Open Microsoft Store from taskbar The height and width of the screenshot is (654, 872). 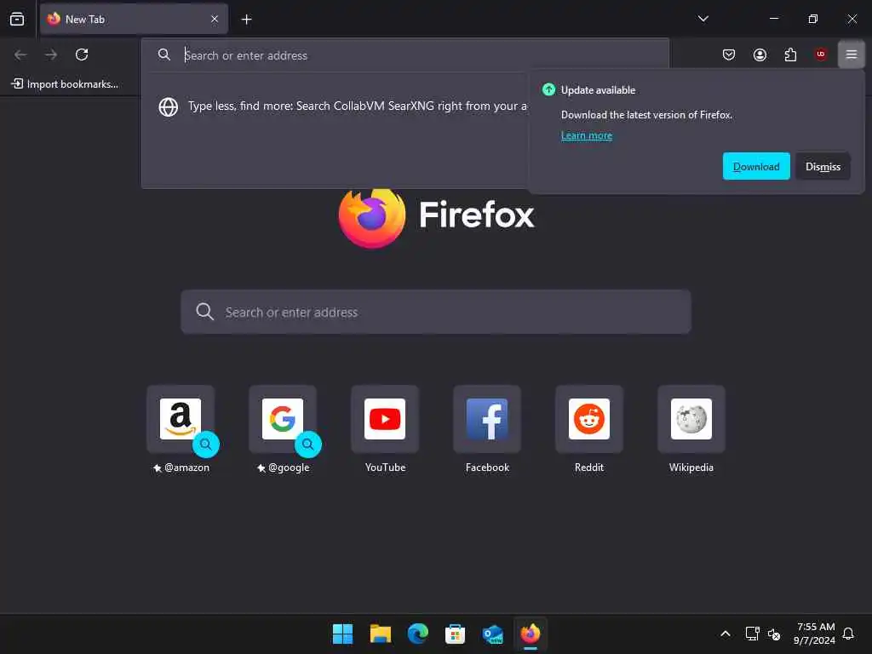(455, 634)
